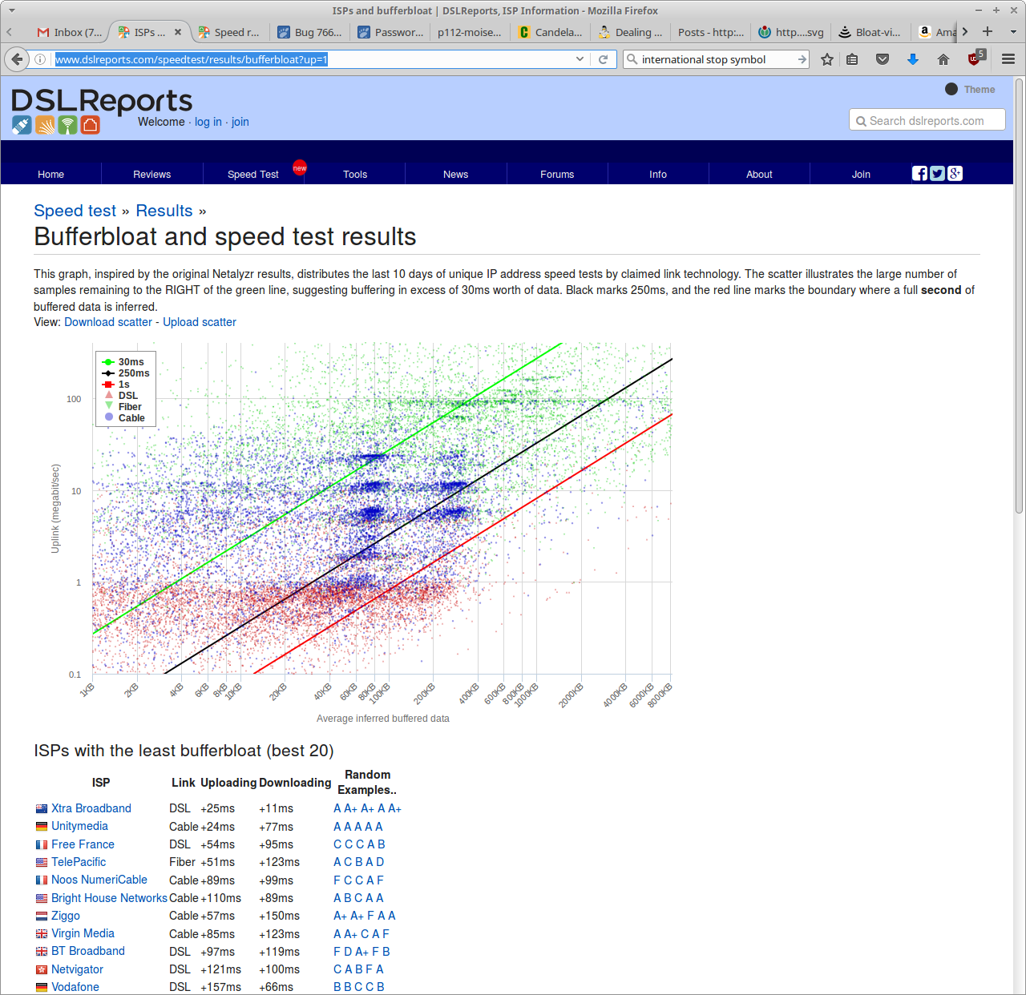Image resolution: width=1026 pixels, height=995 pixels.
Task: Open the uBlock extension icon
Action: [975, 58]
